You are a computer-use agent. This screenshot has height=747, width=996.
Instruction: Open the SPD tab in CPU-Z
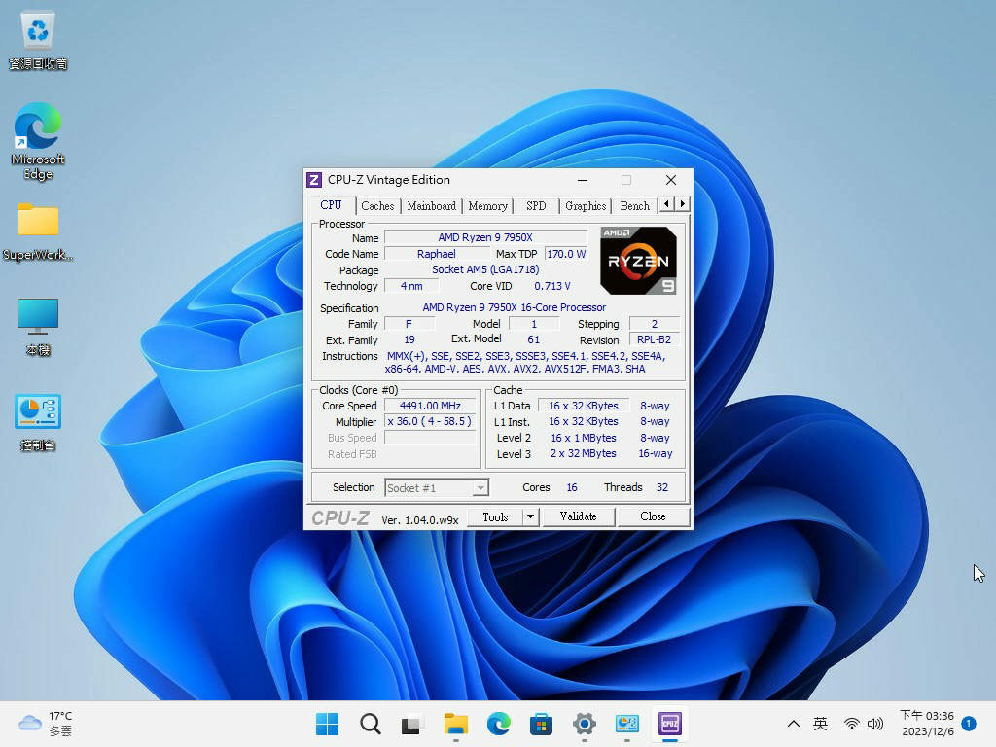click(536, 205)
